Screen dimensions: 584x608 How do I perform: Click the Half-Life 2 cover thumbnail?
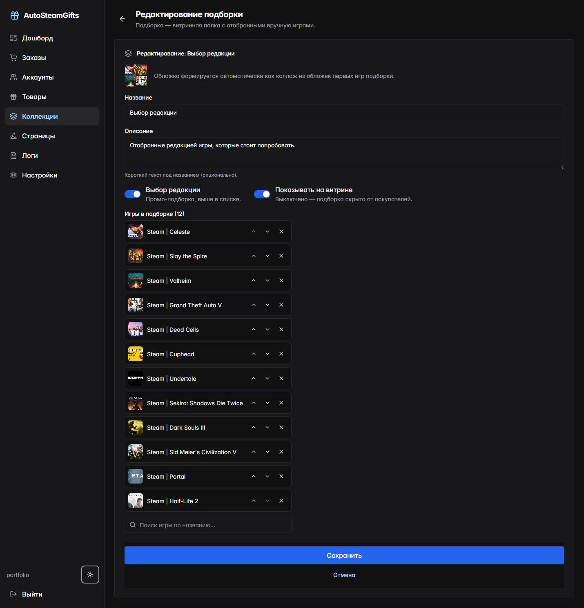[136, 501]
